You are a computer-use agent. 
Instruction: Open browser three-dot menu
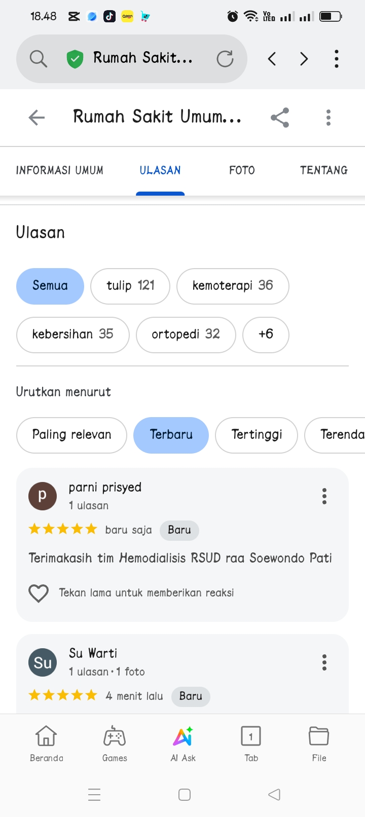337,59
